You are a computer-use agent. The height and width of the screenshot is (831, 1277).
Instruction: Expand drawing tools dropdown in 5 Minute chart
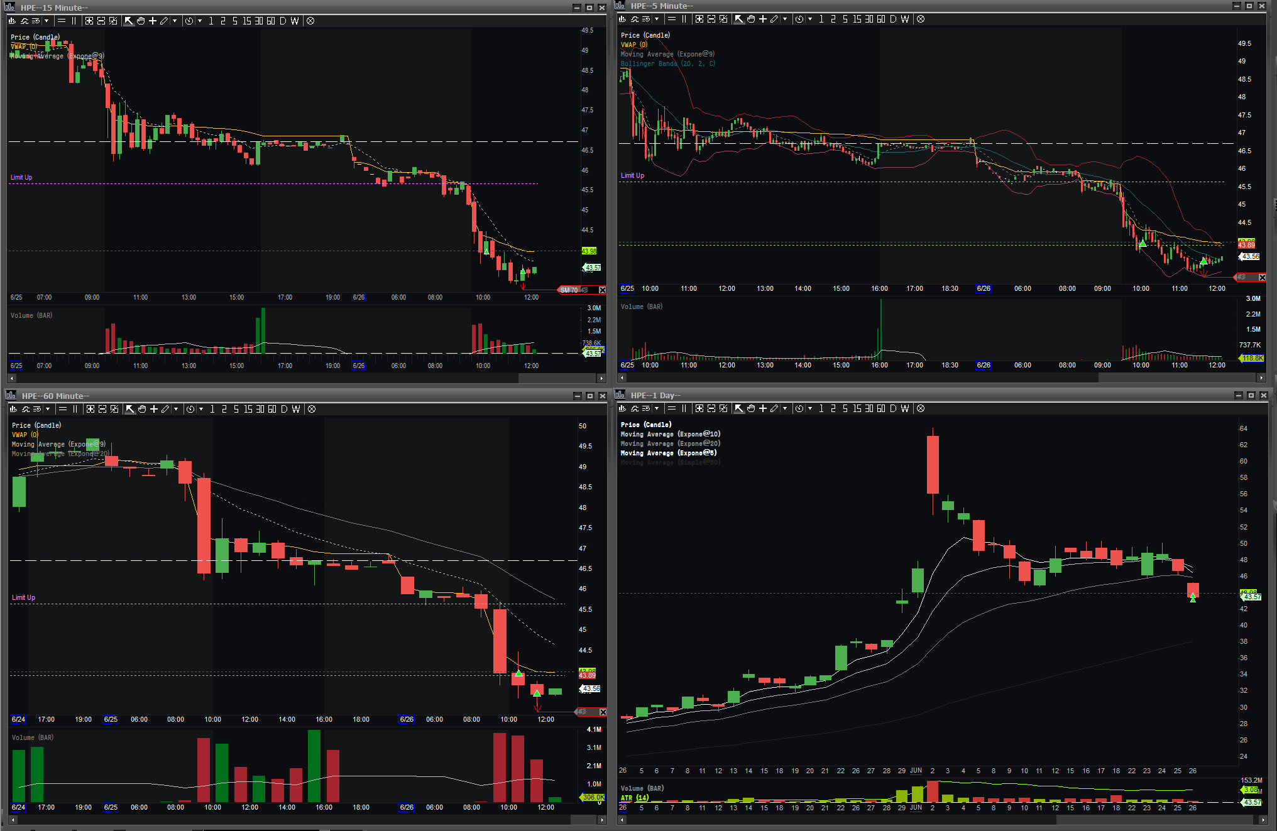pos(785,19)
